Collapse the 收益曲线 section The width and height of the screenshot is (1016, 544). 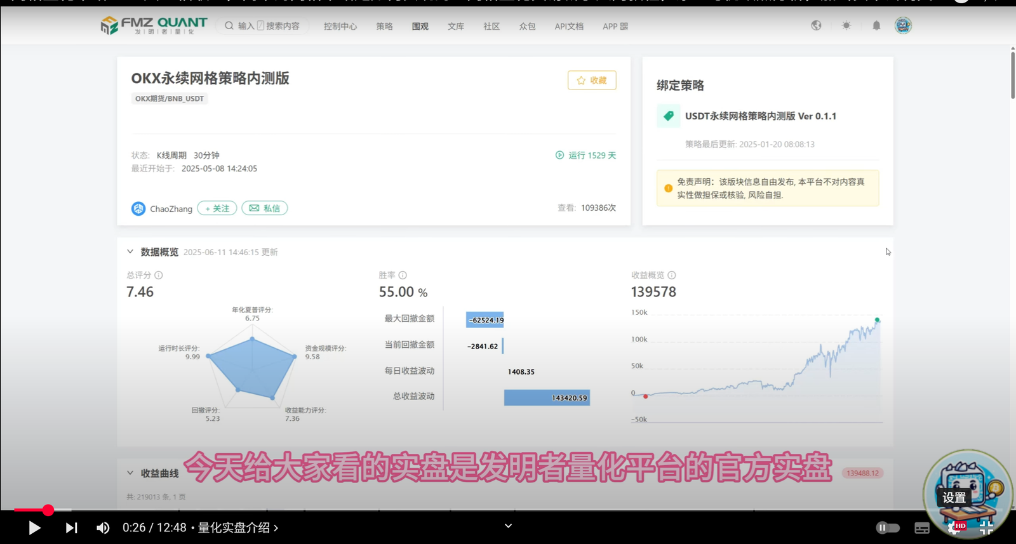pyautogui.click(x=130, y=473)
